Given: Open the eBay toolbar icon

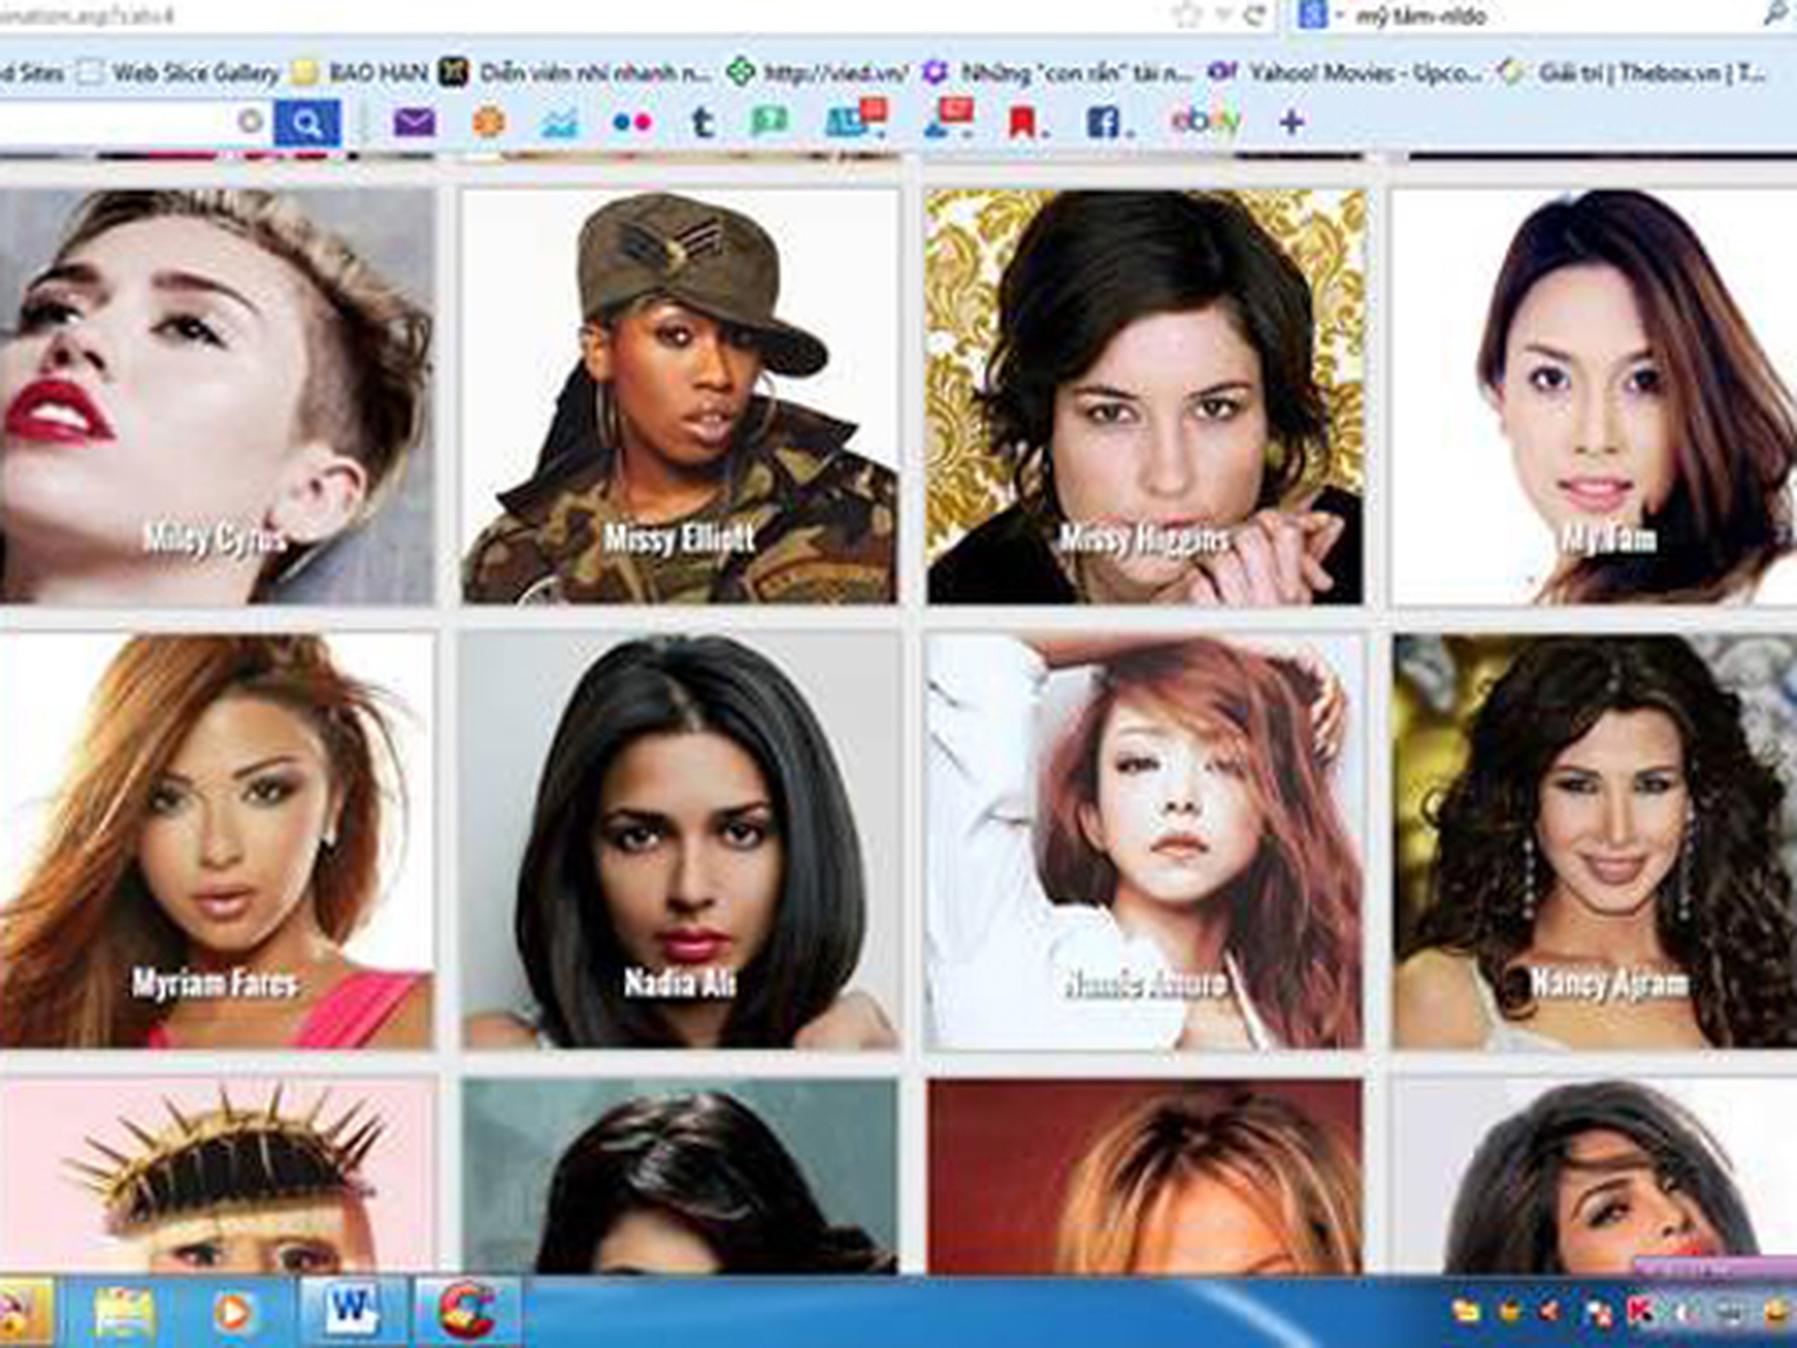Looking at the screenshot, I should point(1205,121).
